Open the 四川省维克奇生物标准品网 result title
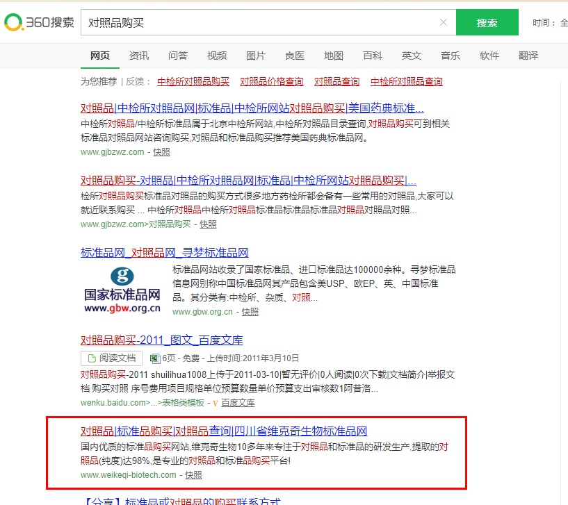Image resolution: width=568 pixels, height=505 pixels. (x=224, y=431)
